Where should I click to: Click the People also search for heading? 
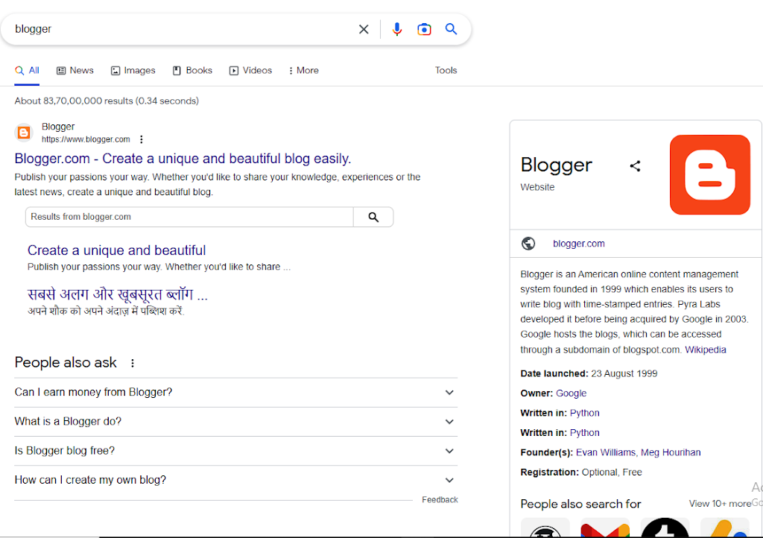pos(580,504)
